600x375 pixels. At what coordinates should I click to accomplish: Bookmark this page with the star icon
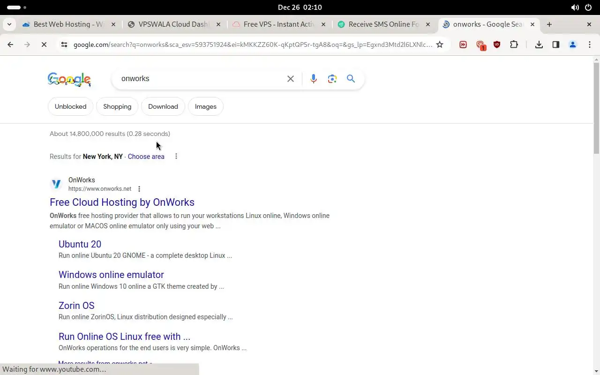tap(440, 45)
